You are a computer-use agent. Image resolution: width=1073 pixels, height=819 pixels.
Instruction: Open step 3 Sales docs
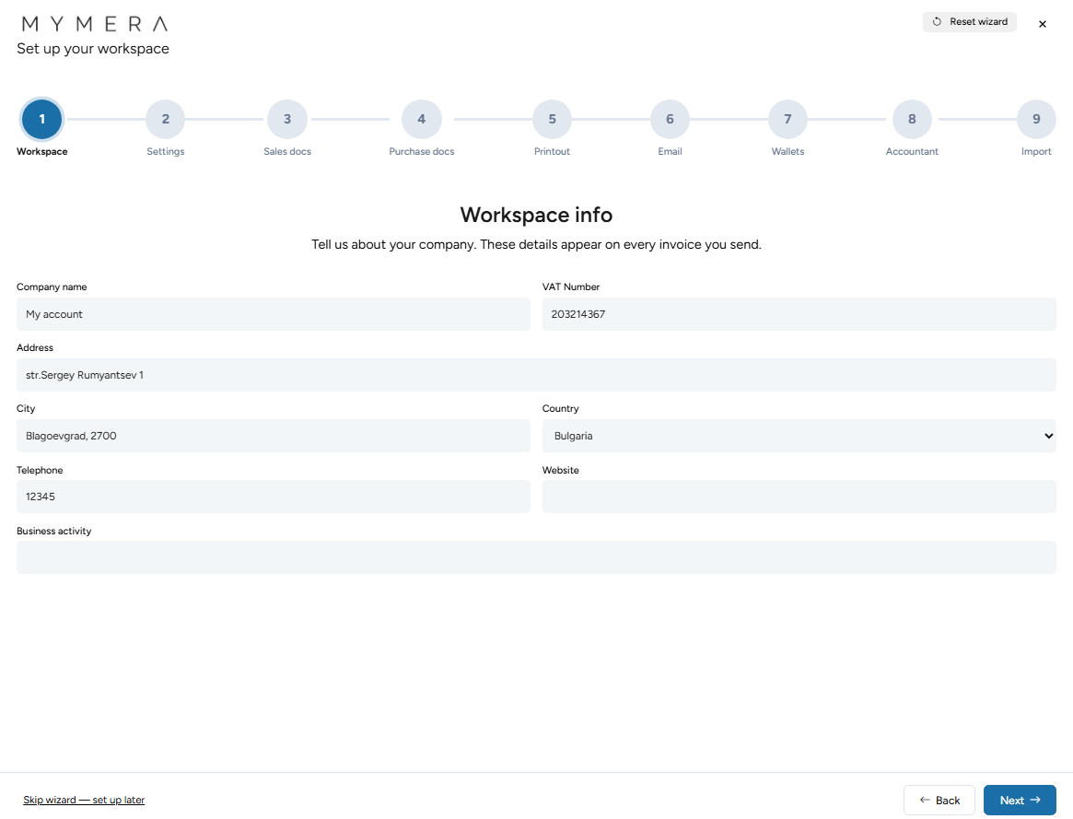(287, 119)
